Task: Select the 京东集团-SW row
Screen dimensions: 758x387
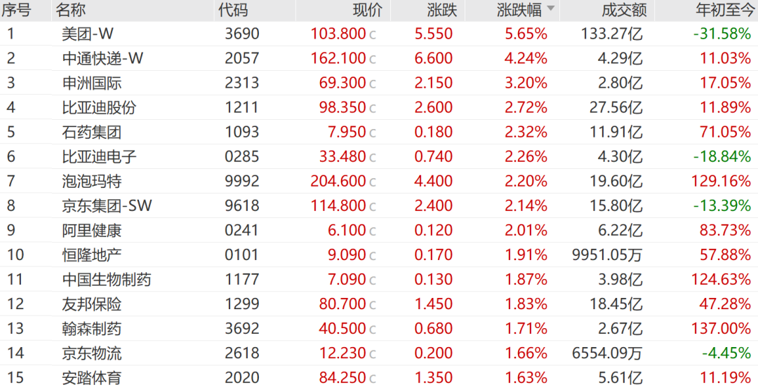Action: (x=107, y=205)
